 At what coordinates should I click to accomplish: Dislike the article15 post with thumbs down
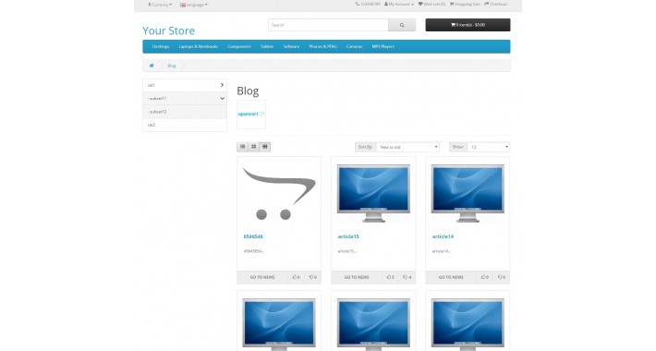(x=407, y=277)
